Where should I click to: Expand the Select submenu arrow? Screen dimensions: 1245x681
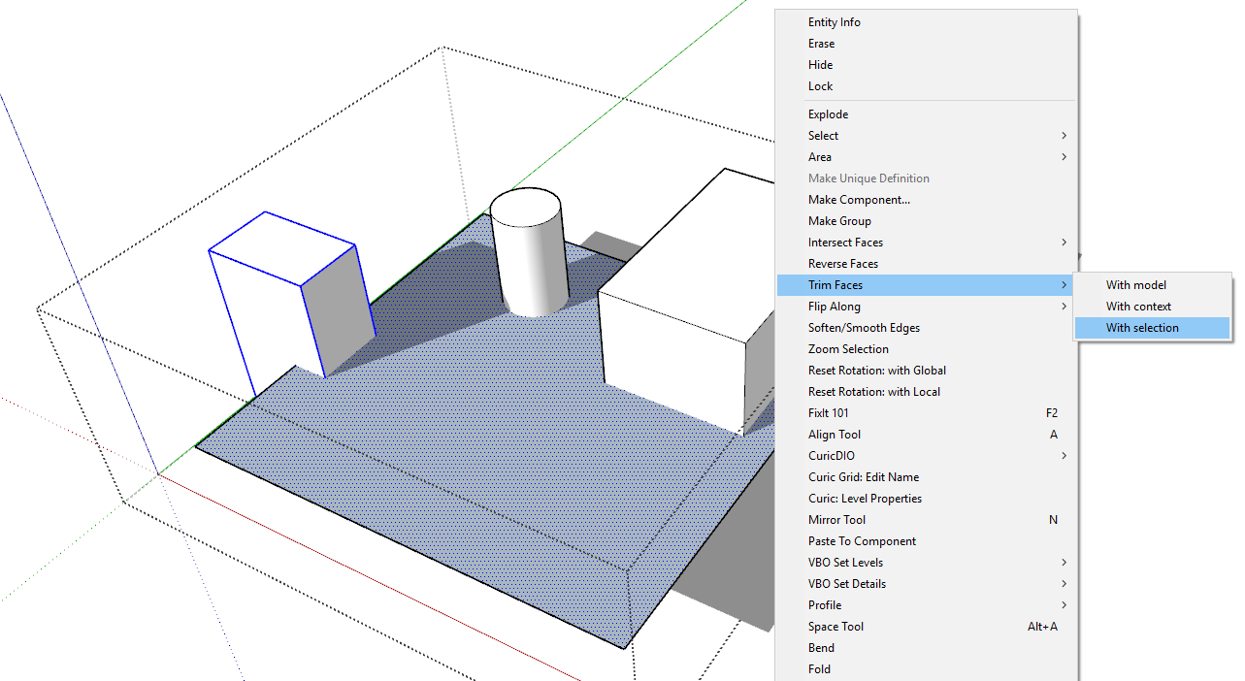click(x=1064, y=136)
